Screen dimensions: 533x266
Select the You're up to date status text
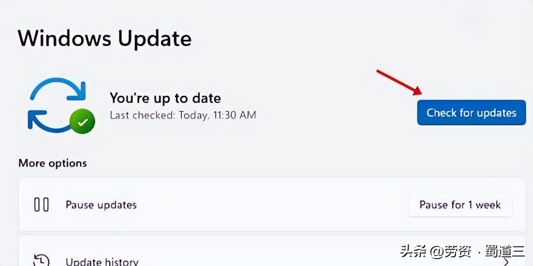click(165, 98)
